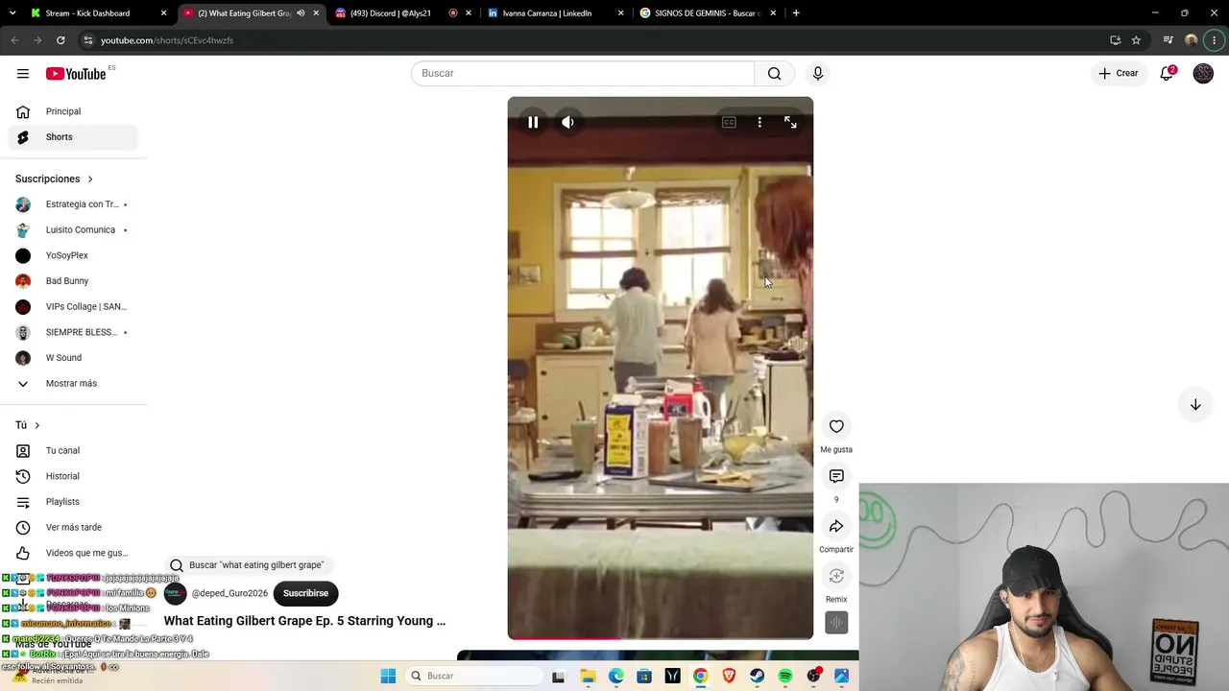Remix this Short
The width and height of the screenshot is (1229, 691).
click(x=836, y=576)
